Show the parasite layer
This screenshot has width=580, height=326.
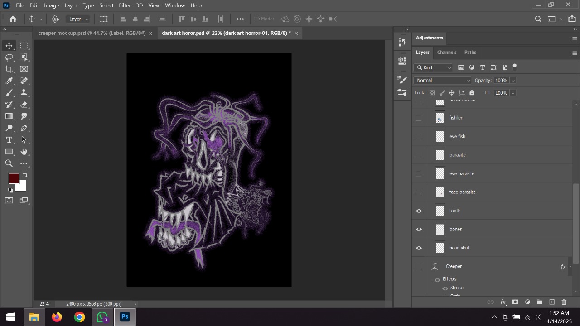click(419, 155)
